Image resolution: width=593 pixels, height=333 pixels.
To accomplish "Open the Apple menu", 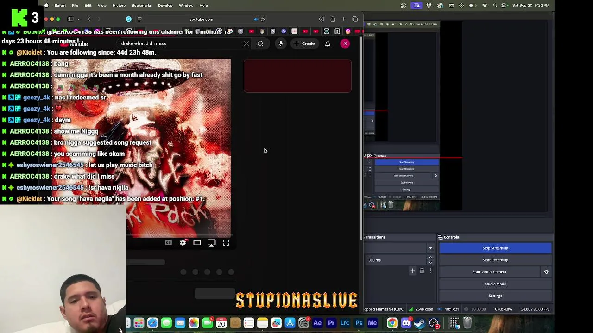I will 46,6.
